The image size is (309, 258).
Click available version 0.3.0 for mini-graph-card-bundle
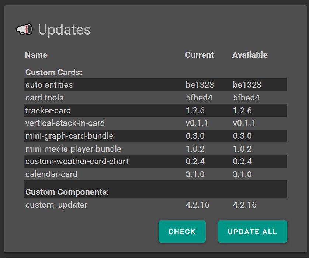point(242,136)
